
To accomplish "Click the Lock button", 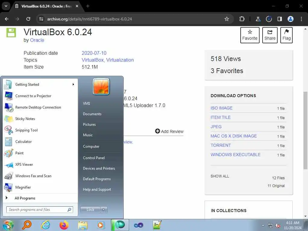I will click(x=90, y=210).
